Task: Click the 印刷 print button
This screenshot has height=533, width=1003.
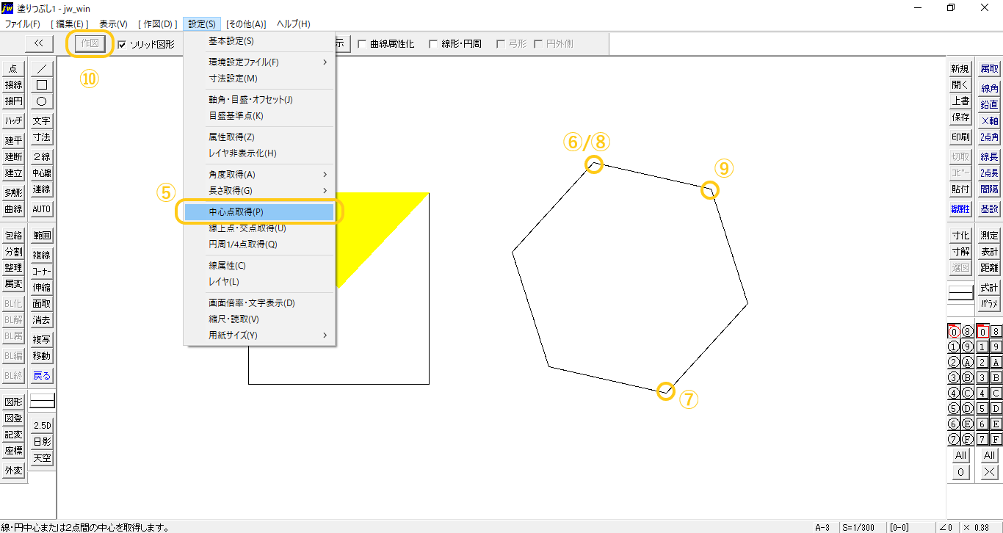Action: click(x=960, y=137)
